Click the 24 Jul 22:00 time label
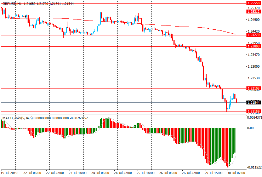 pyautogui.click(x=123, y=173)
